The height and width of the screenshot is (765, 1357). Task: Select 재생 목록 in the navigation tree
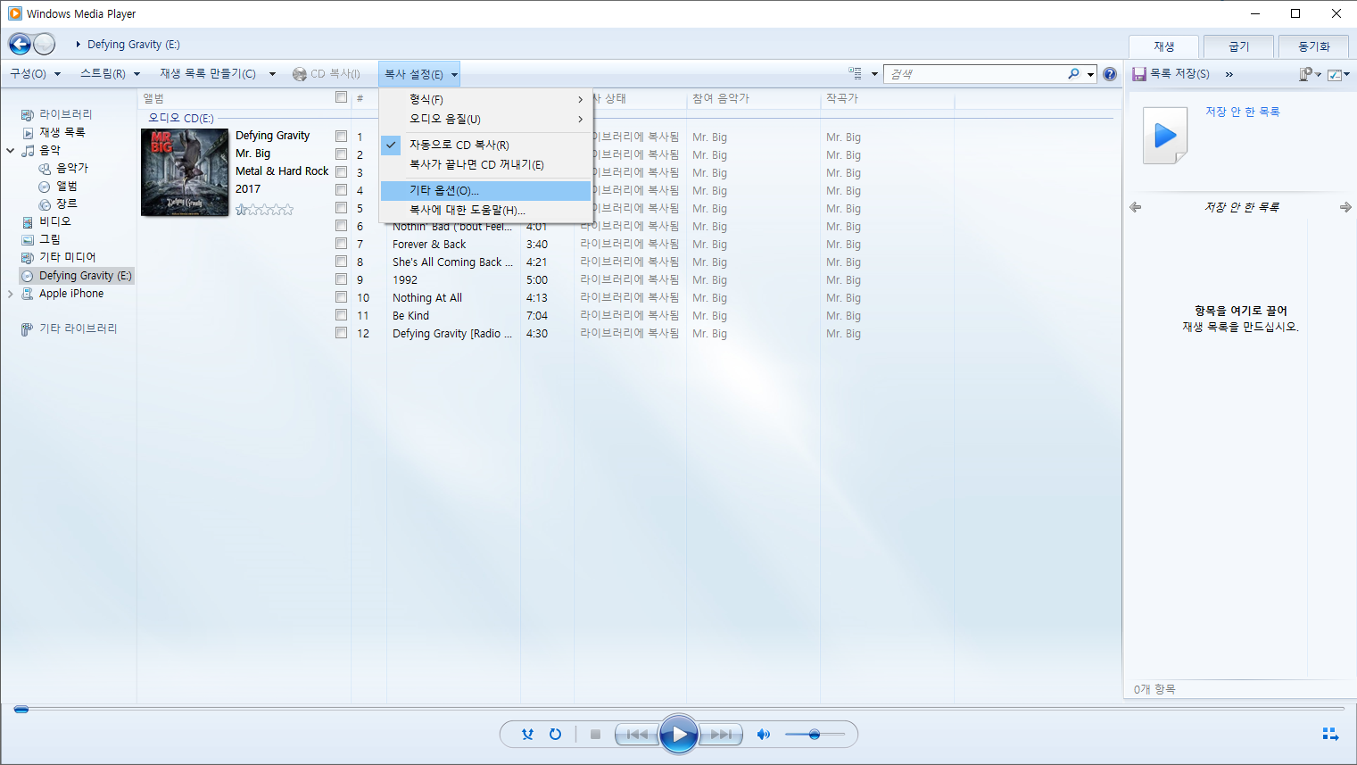pos(62,132)
